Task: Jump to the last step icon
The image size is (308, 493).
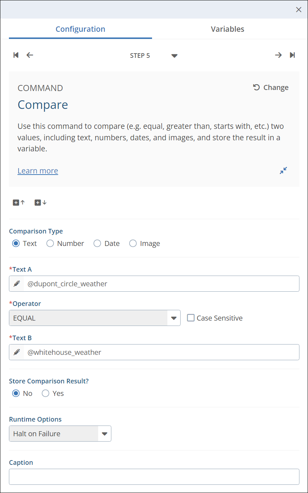Action: (x=292, y=55)
